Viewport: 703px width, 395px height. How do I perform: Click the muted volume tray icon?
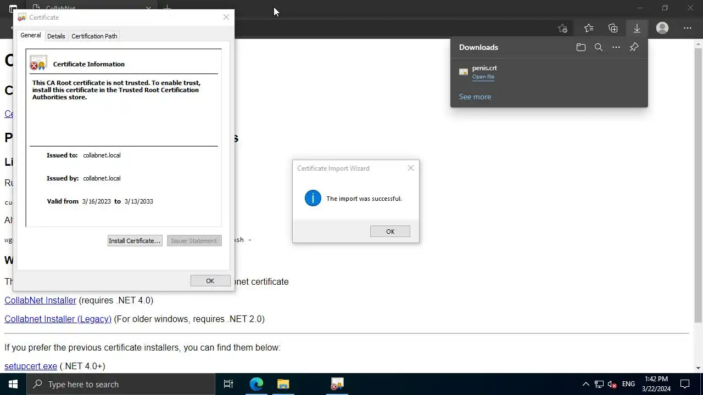(612, 384)
